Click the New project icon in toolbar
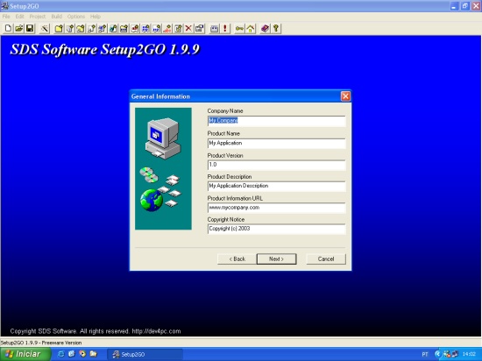Screen dimensions: 482x361 8,29
